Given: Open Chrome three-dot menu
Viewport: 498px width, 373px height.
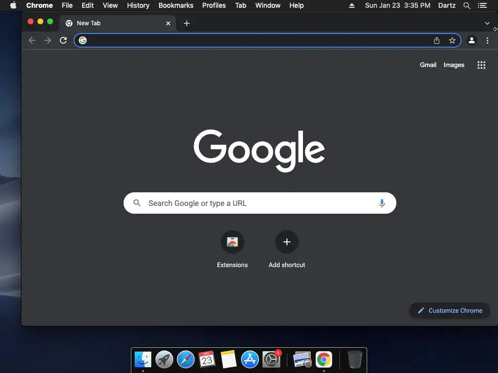Looking at the screenshot, I should (x=487, y=40).
